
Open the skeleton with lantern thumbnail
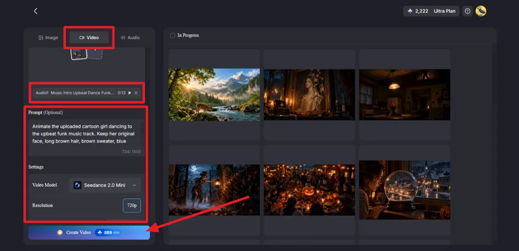point(214,190)
